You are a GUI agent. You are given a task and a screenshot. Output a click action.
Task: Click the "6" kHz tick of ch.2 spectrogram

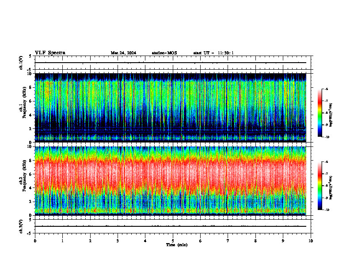[x=31, y=174]
